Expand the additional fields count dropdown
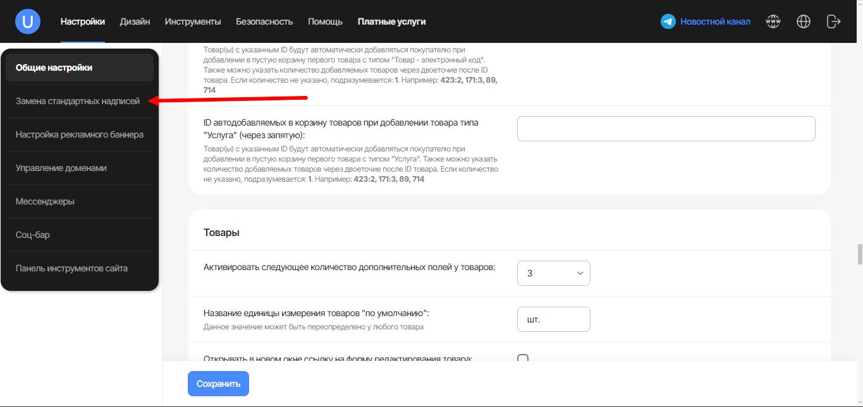 [x=553, y=273]
